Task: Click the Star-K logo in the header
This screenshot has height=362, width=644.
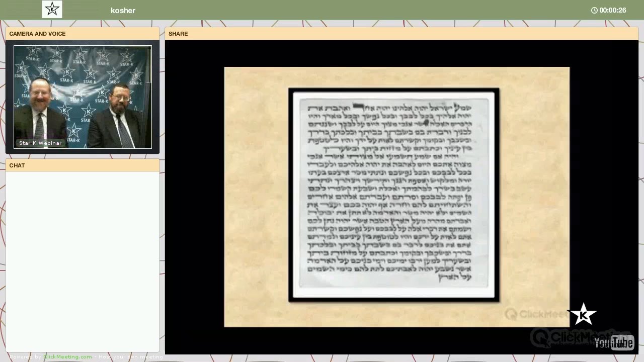Action: pyautogui.click(x=52, y=10)
